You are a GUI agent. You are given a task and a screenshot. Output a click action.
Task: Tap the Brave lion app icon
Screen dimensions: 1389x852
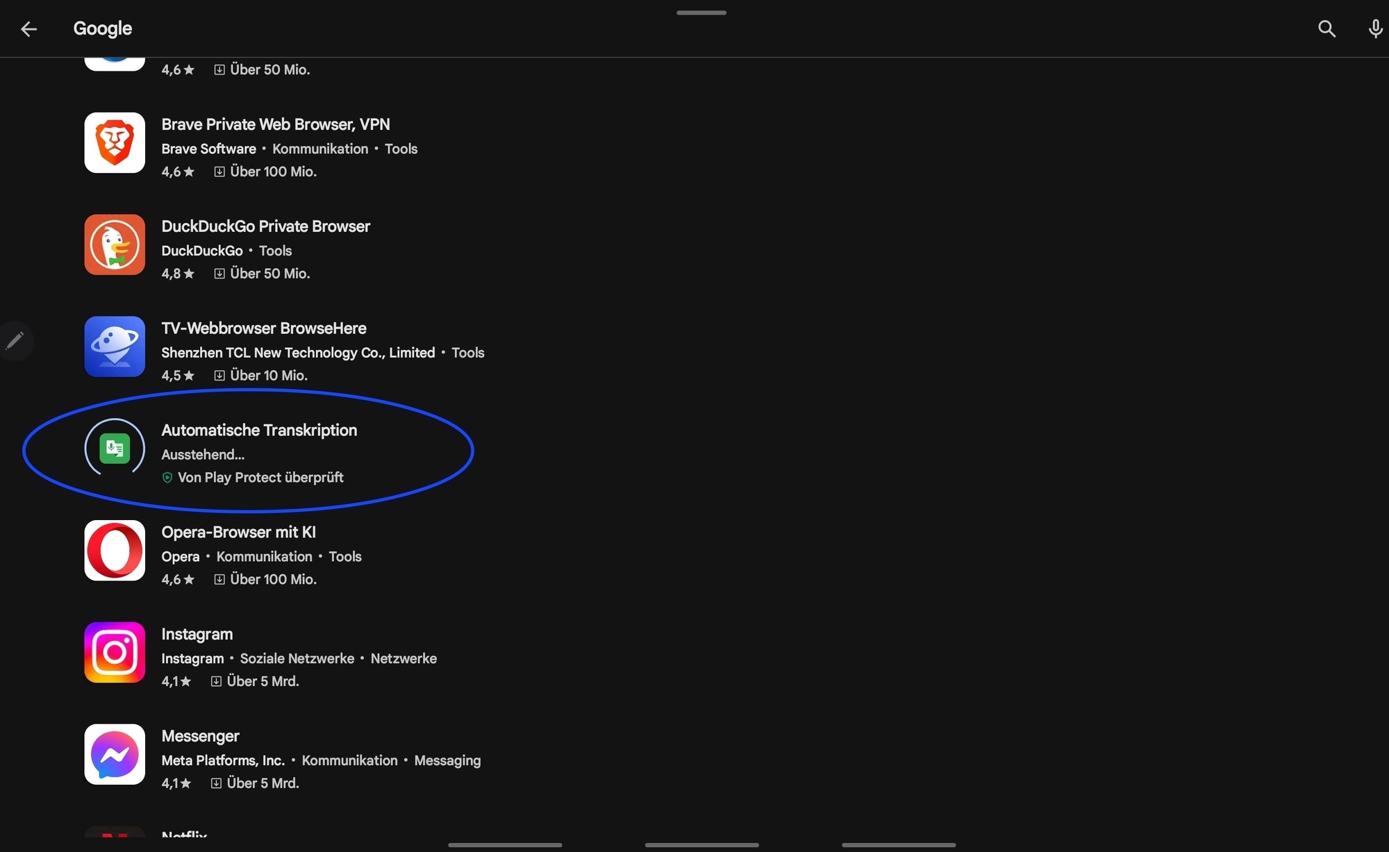pyautogui.click(x=115, y=143)
